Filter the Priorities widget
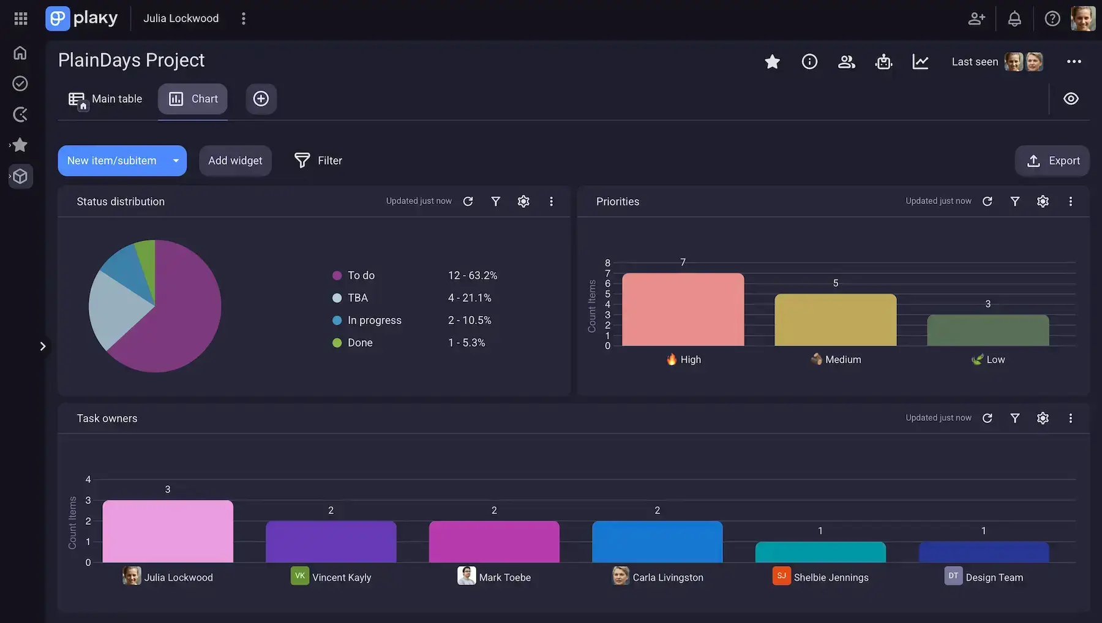Screen dimensions: 1102x623 [1015, 202]
